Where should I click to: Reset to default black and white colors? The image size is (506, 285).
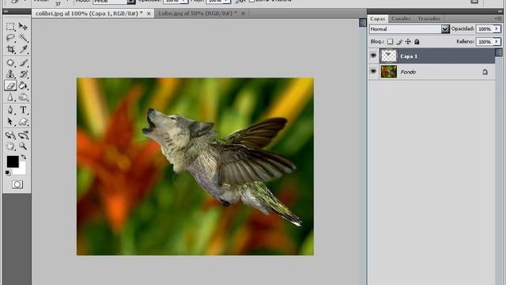pyautogui.click(x=8, y=173)
